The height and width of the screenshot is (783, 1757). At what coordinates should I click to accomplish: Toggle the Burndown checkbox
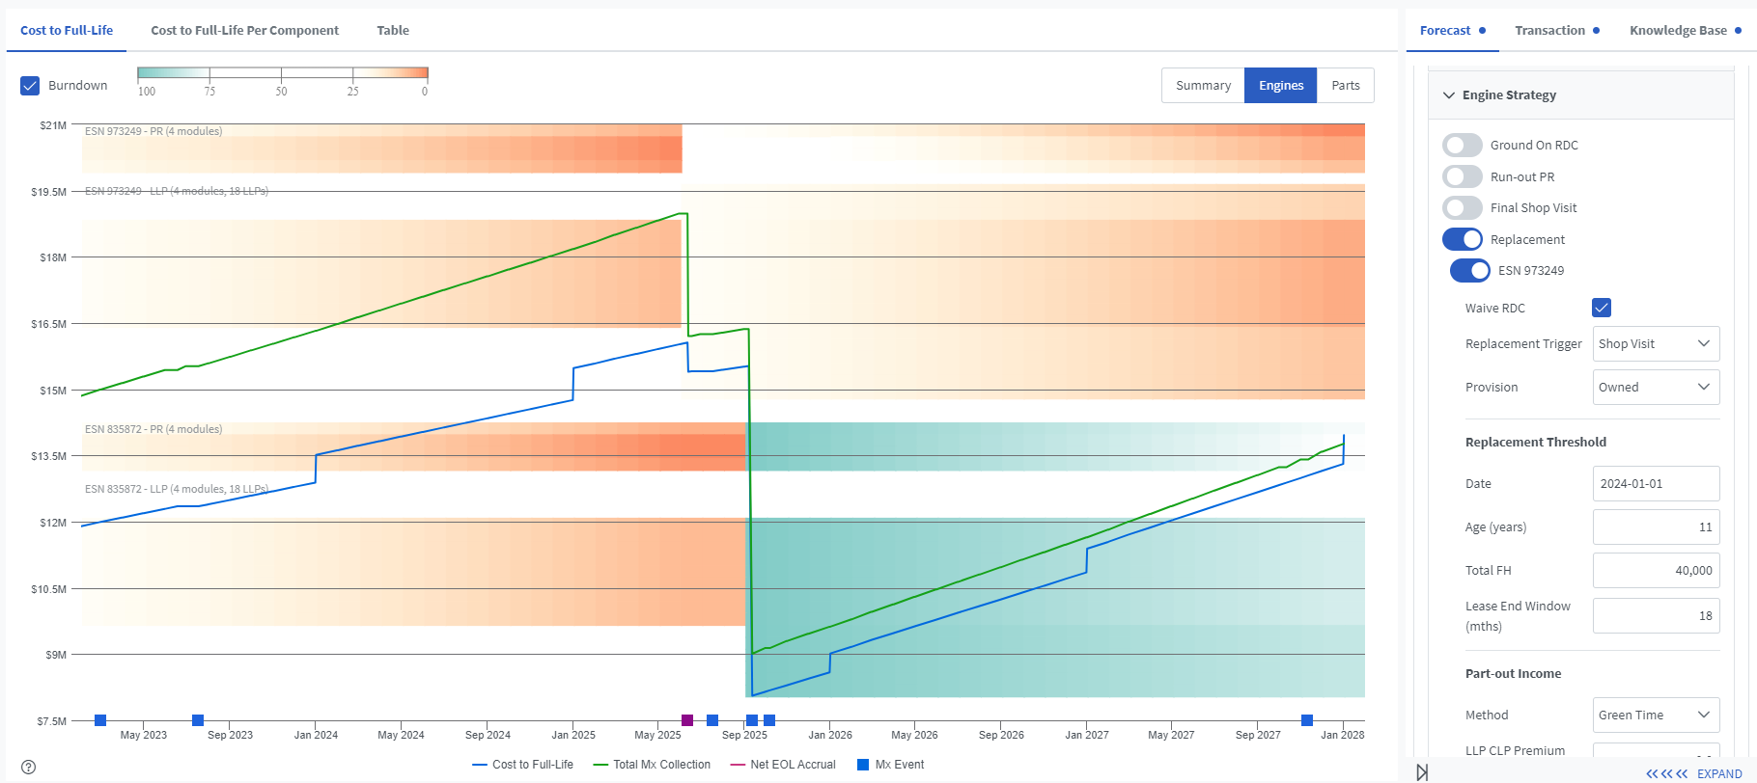coord(30,86)
